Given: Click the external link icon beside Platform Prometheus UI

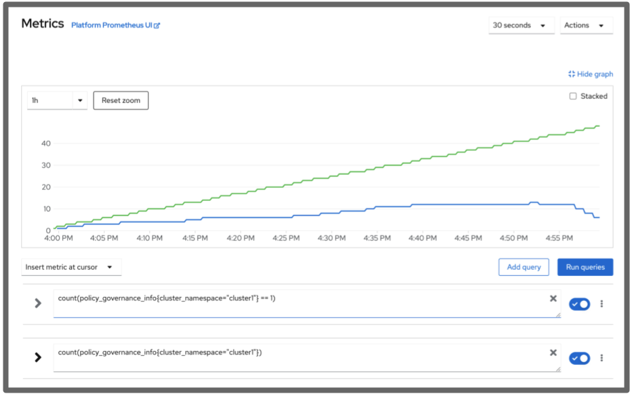Looking at the screenshot, I should coord(157,26).
